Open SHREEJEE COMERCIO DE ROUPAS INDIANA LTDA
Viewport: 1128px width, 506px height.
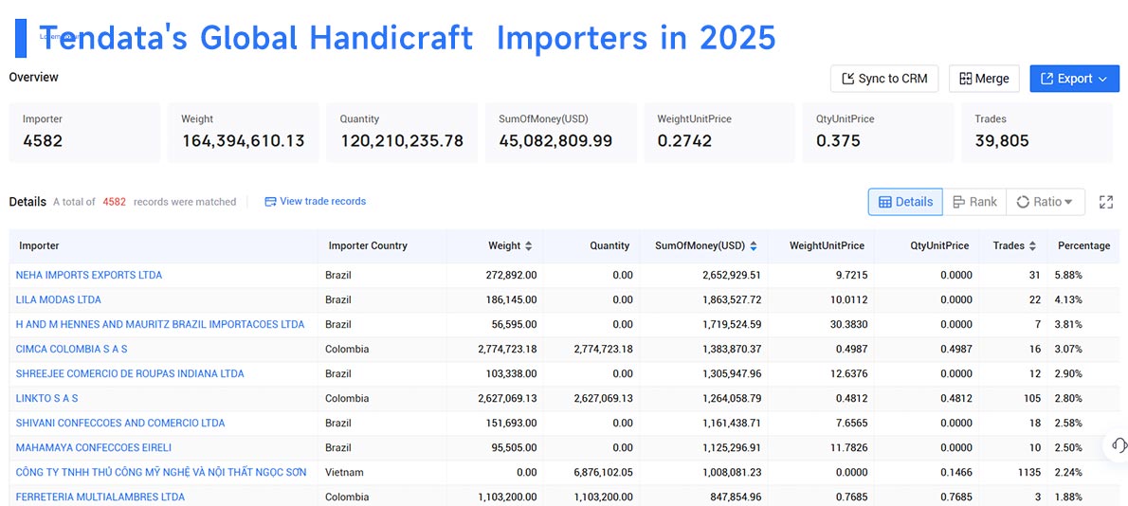tap(130, 373)
